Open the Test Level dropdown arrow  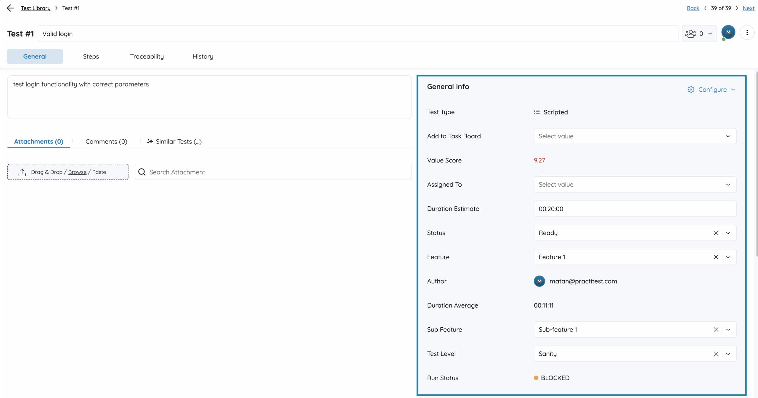pos(728,354)
